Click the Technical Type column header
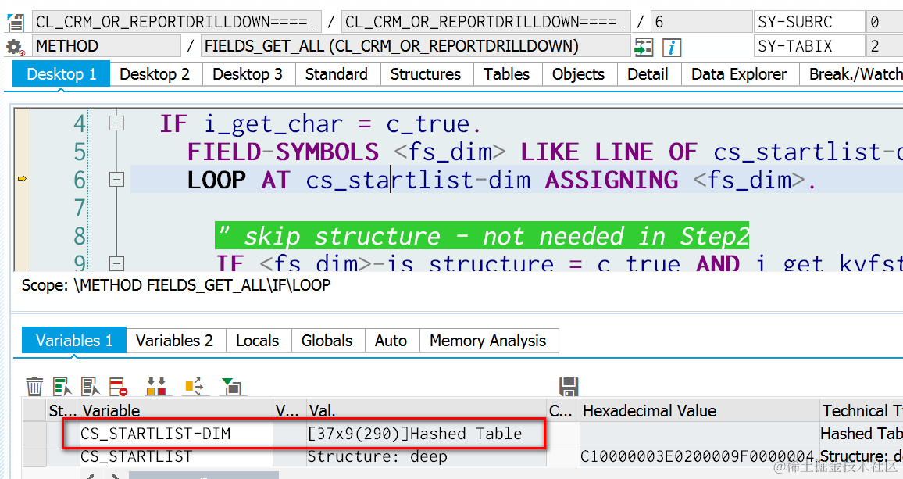This screenshot has height=479, width=903. tap(862, 410)
